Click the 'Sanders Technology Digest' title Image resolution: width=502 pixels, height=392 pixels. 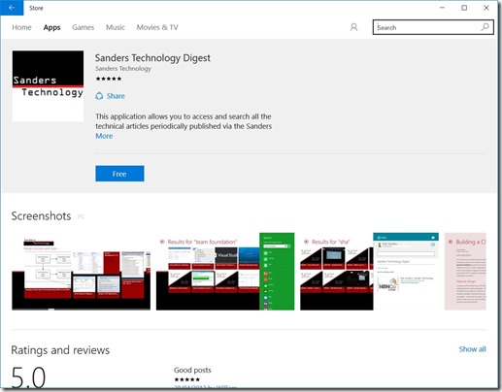coord(152,58)
